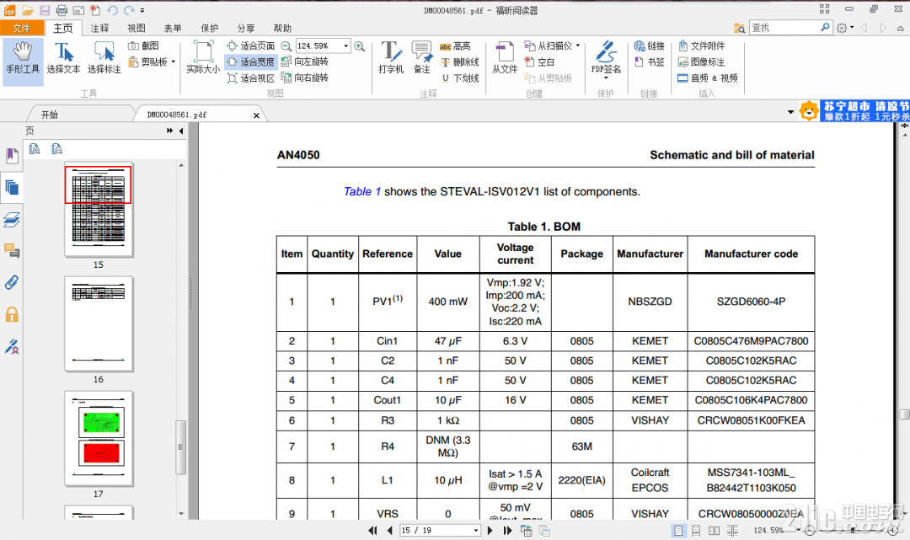
Task: Insert audio & video (音频 & 视频)
Action: (x=708, y=78)
